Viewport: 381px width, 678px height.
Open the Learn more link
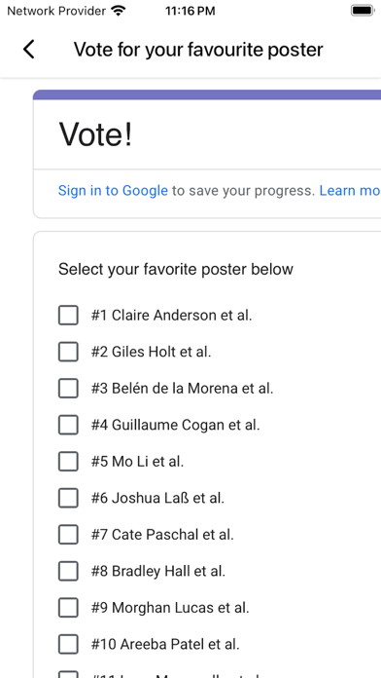[x=350, y=191]
